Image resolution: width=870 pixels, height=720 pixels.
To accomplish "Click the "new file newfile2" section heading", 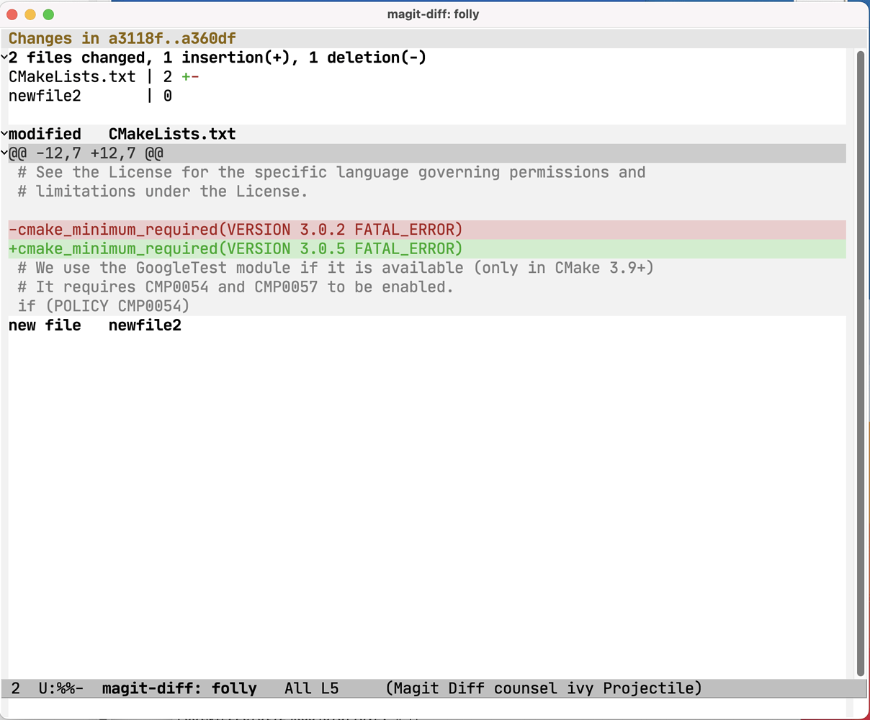I will click(x=94, y=325).
